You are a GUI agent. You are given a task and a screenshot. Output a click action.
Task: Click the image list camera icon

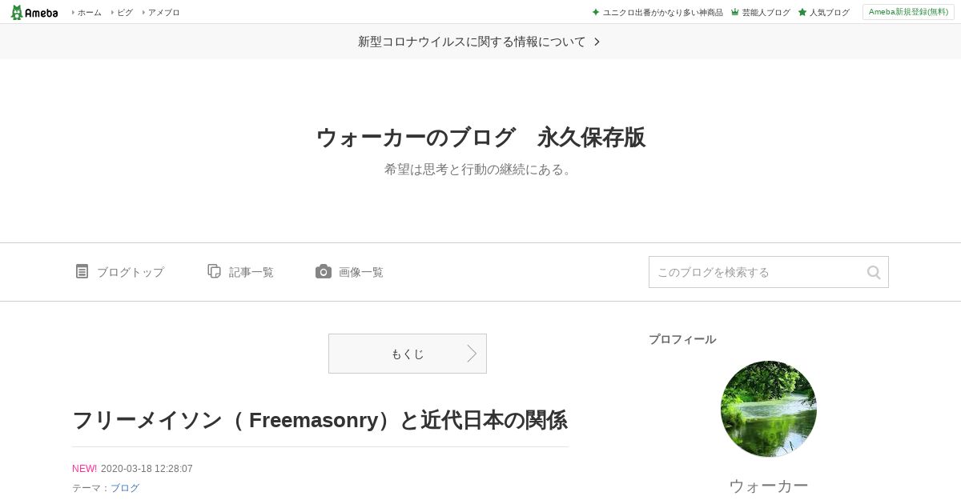[324, 271]
